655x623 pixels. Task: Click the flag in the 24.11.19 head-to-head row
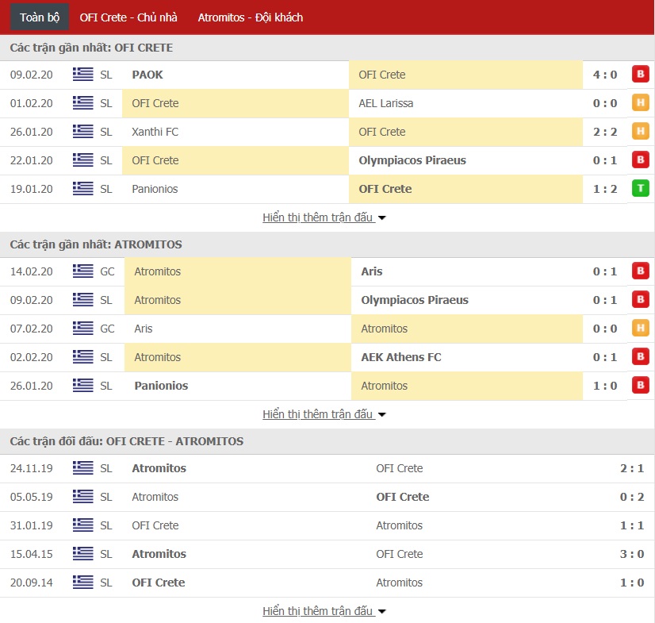82,468
